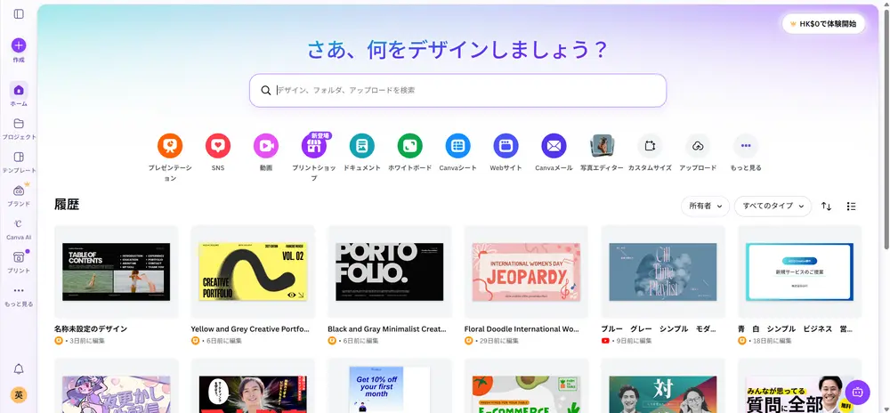Show more design types via もっと見る circle
890x413 pixels.
coord(746,146)
